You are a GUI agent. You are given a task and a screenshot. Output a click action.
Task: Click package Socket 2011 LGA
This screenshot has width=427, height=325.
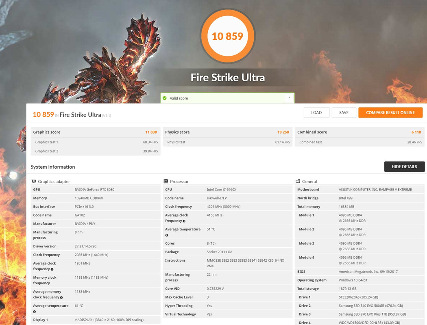tap(220, 252)
